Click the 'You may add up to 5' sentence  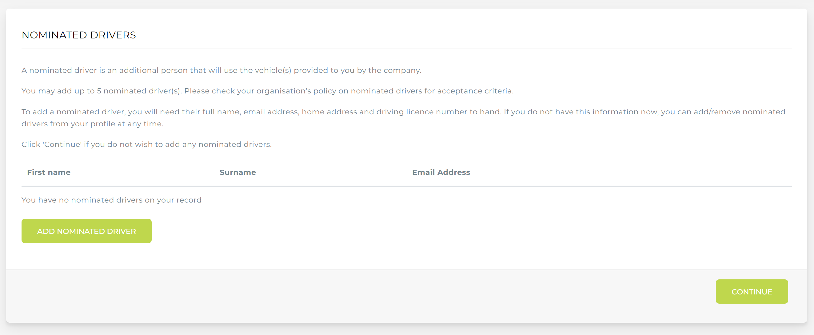pos(101,91)
